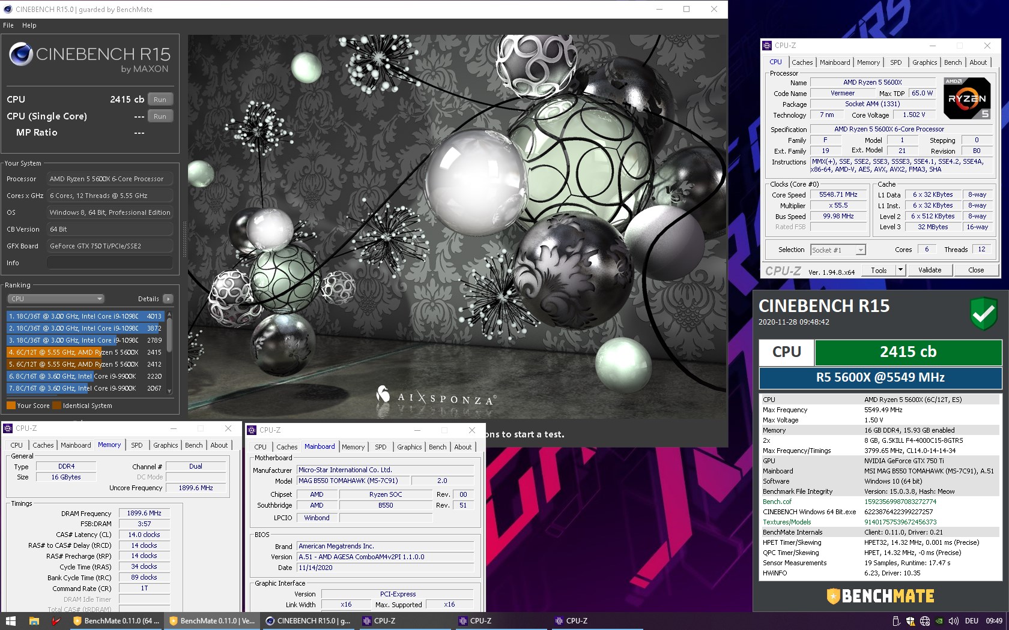The width and height of the screenshot is (1009, 630).
Task: Click the BENCHMATE logo at panel bottom
Action: click(880, 596)
